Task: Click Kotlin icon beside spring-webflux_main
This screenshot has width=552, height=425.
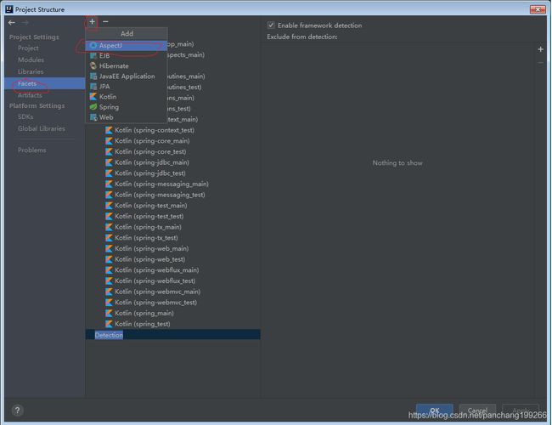Action: [109, 270]
